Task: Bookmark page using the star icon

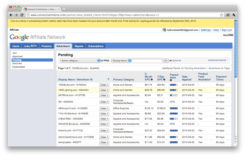Action: click(x=221, y=15)
